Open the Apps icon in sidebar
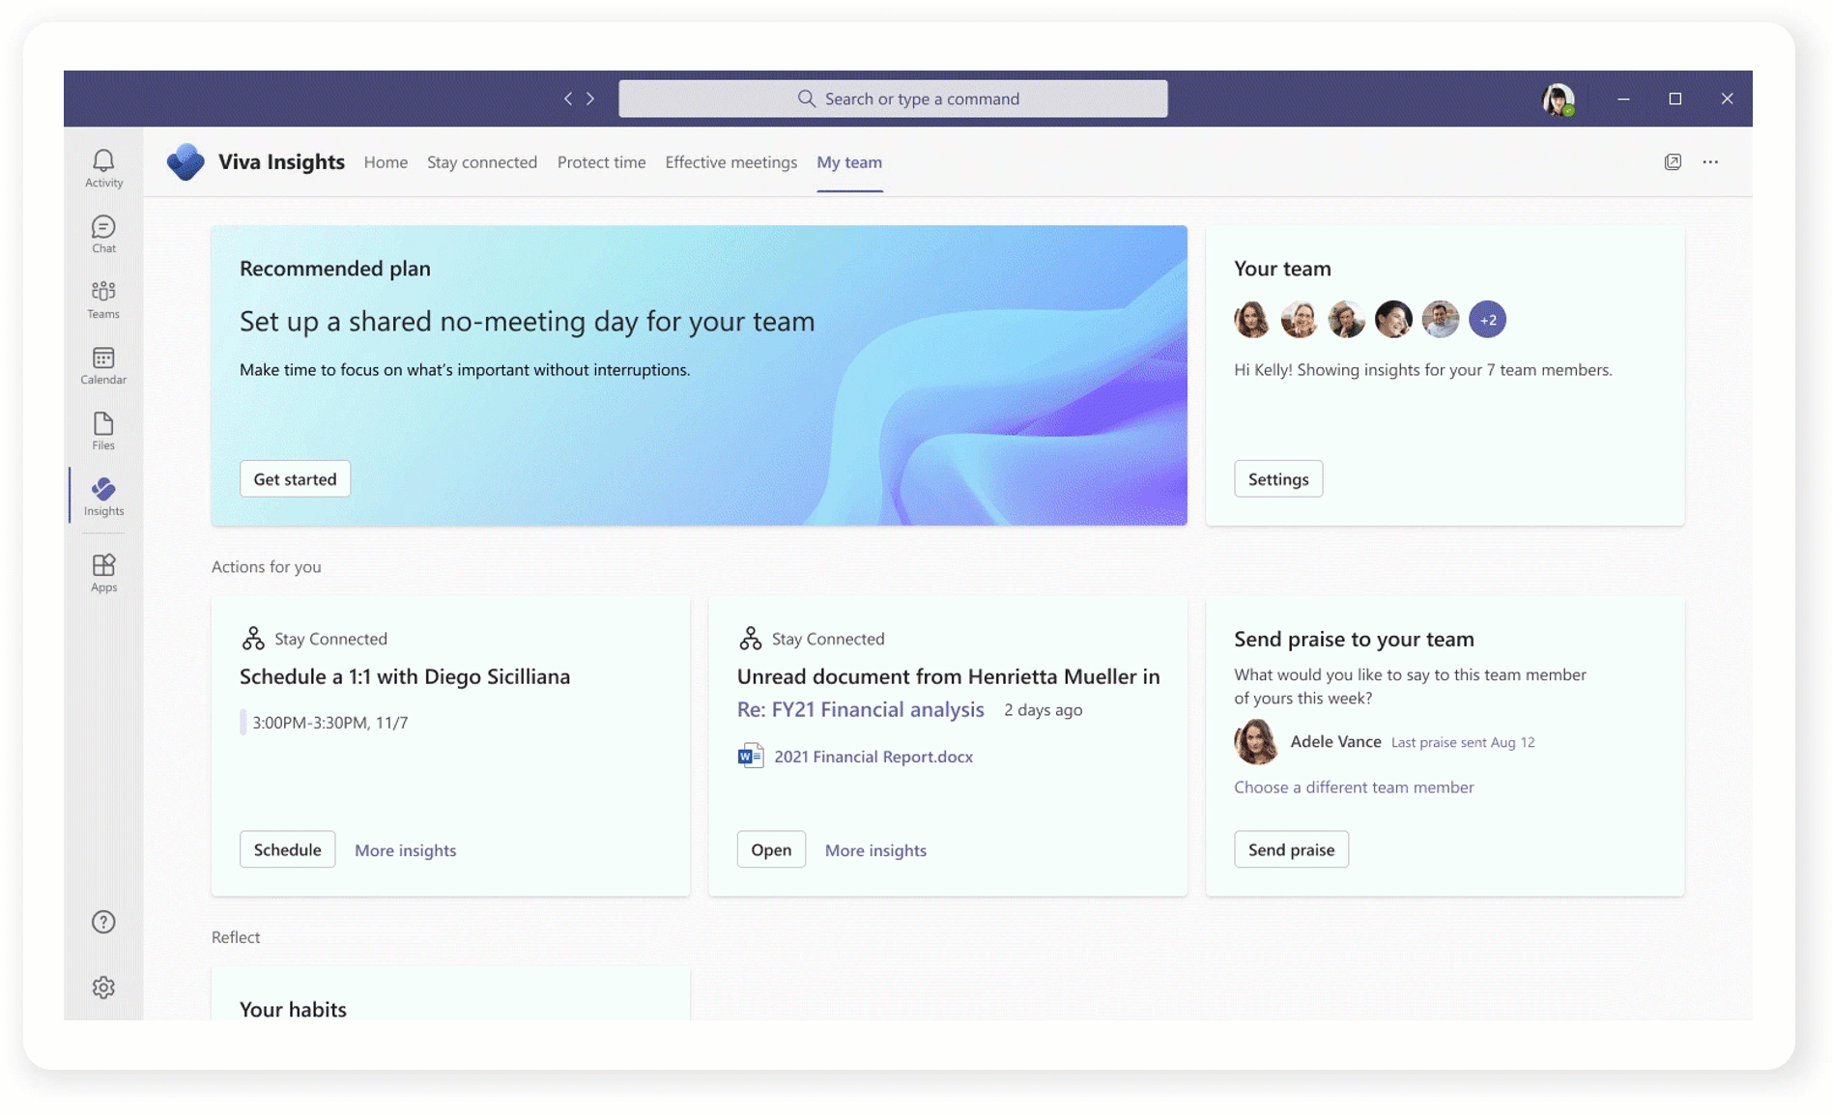Screen dimensions: 1832x1117 coord(103,572)
